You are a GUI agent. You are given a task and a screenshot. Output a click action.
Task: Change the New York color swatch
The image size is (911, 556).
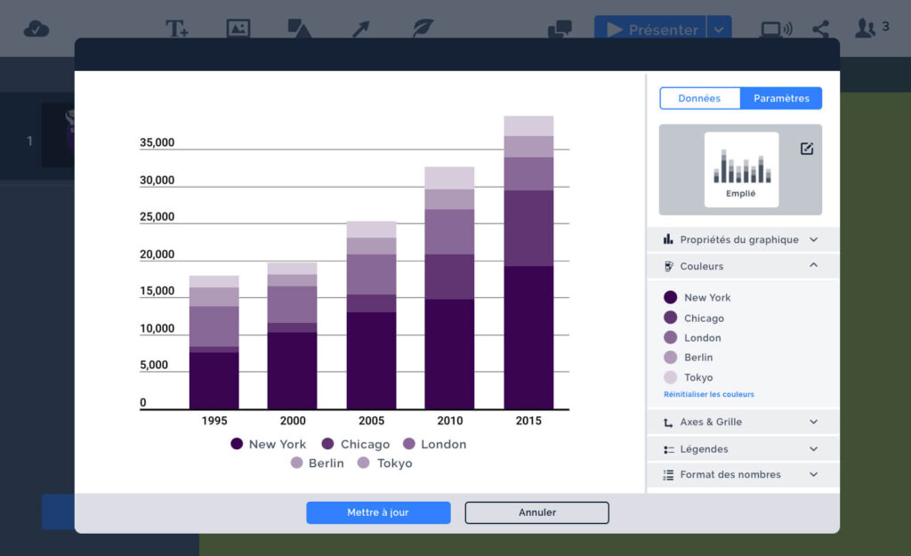(x=669, y=296)
